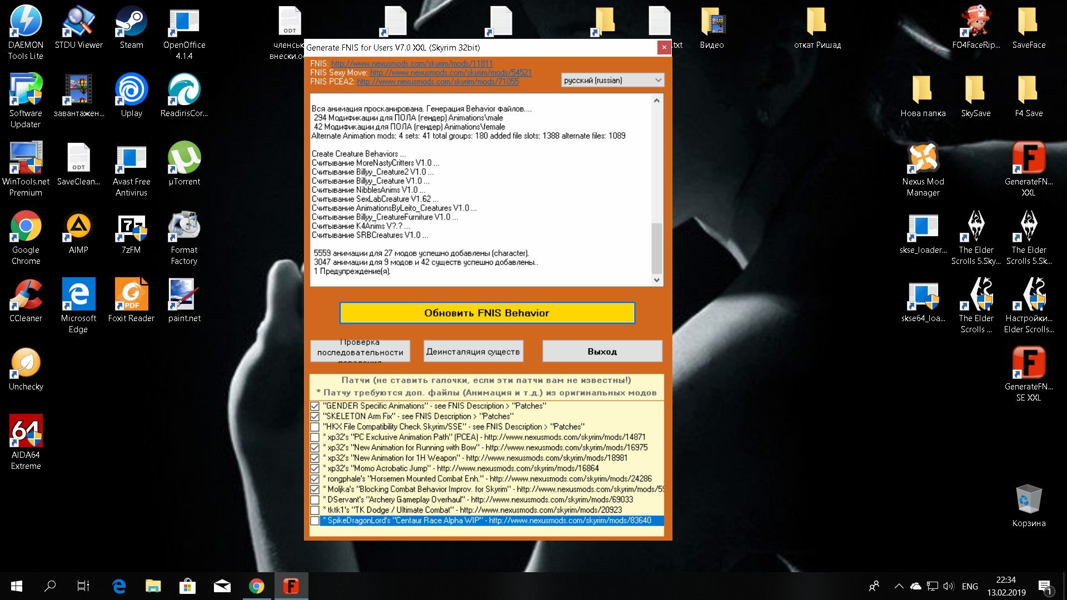
Task: Uncheck the GENDER Specific Animations patch
Action: coord(315,406)
